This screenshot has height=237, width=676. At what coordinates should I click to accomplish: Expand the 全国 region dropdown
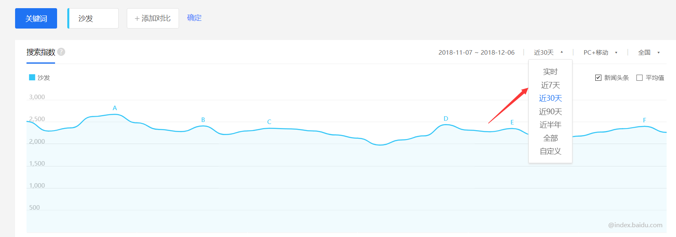tap(649, 53)
